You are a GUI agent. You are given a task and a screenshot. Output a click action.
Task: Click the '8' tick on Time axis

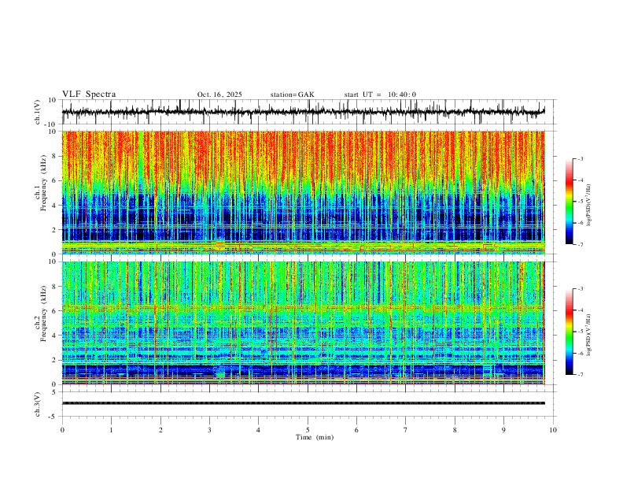(x=455, y=430)
